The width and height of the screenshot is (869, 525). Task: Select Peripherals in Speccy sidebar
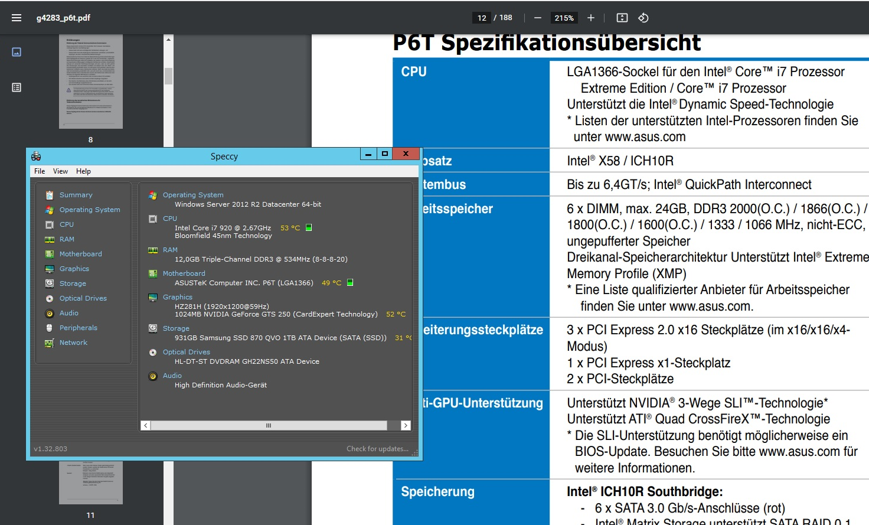tap(79, 328)
